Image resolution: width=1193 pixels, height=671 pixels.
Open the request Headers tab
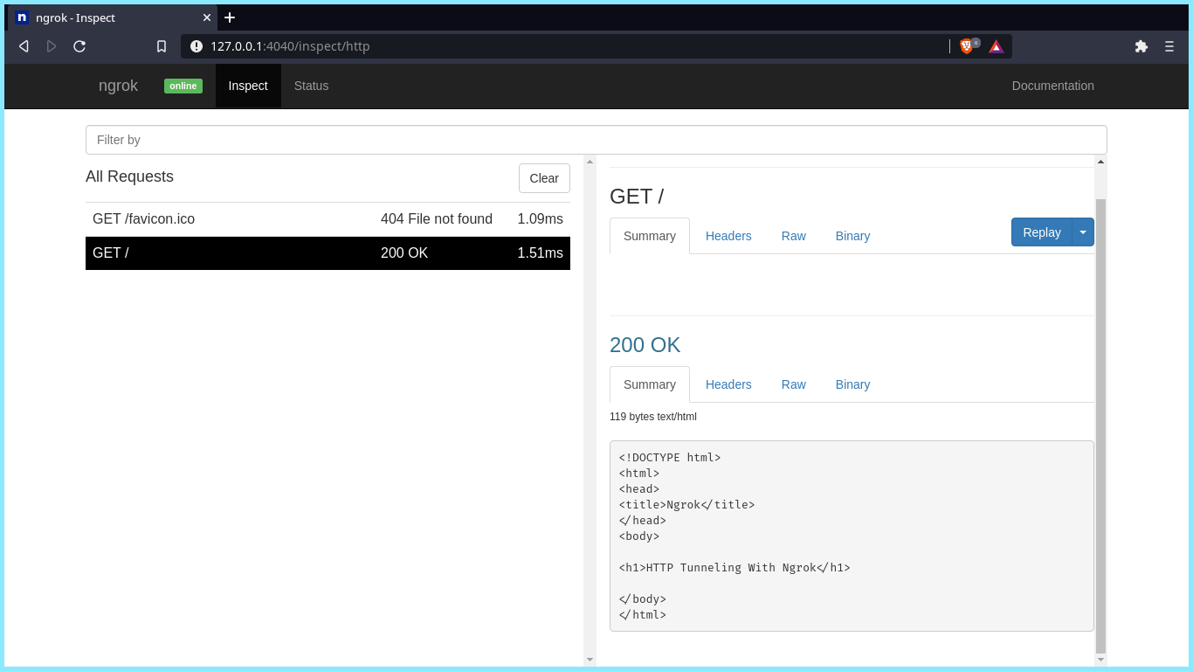(728, 236)
